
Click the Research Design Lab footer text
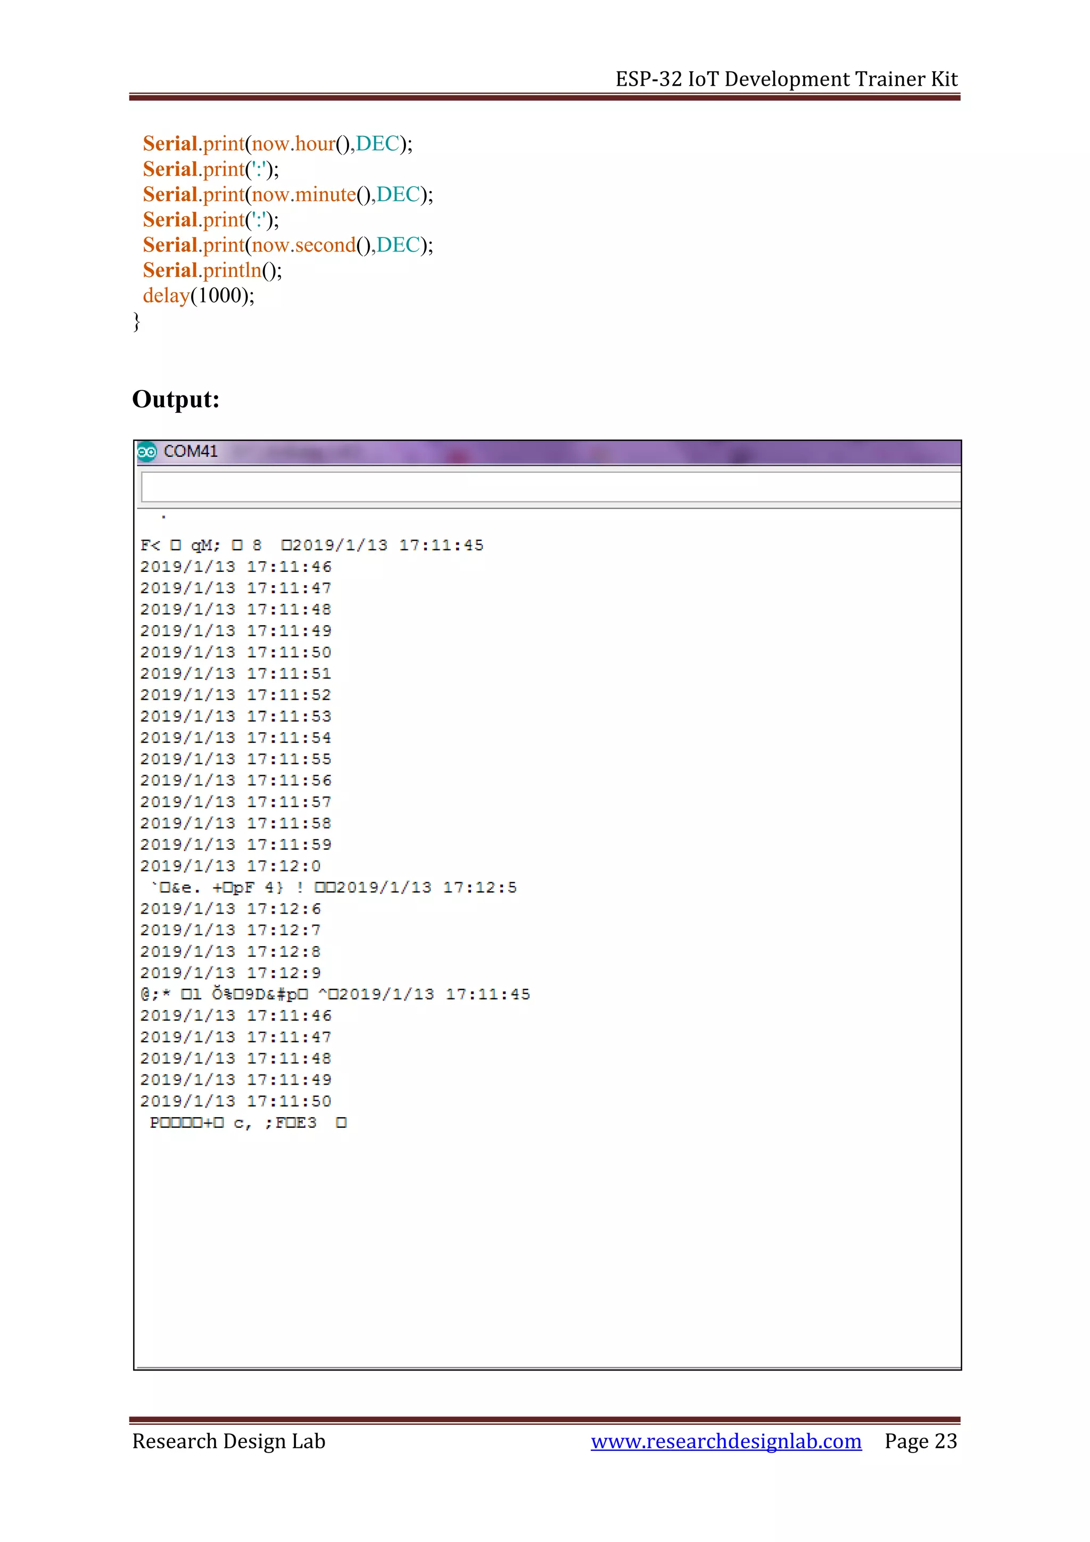pyautogui.click(x=229, y=1441)
